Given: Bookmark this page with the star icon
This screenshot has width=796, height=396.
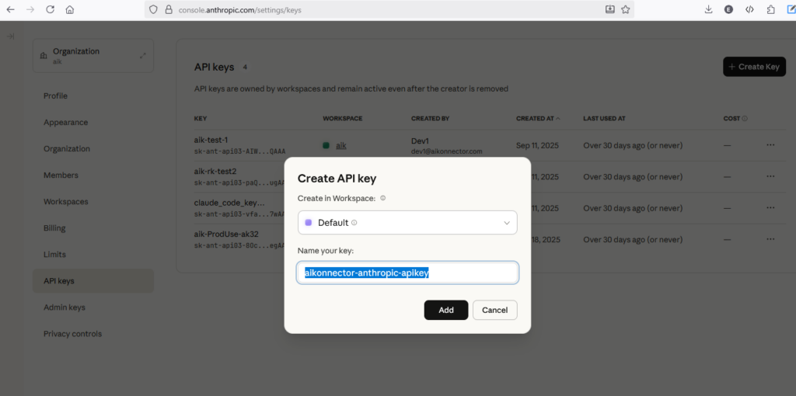Looking at the screenshot, I should coord(625,9).
